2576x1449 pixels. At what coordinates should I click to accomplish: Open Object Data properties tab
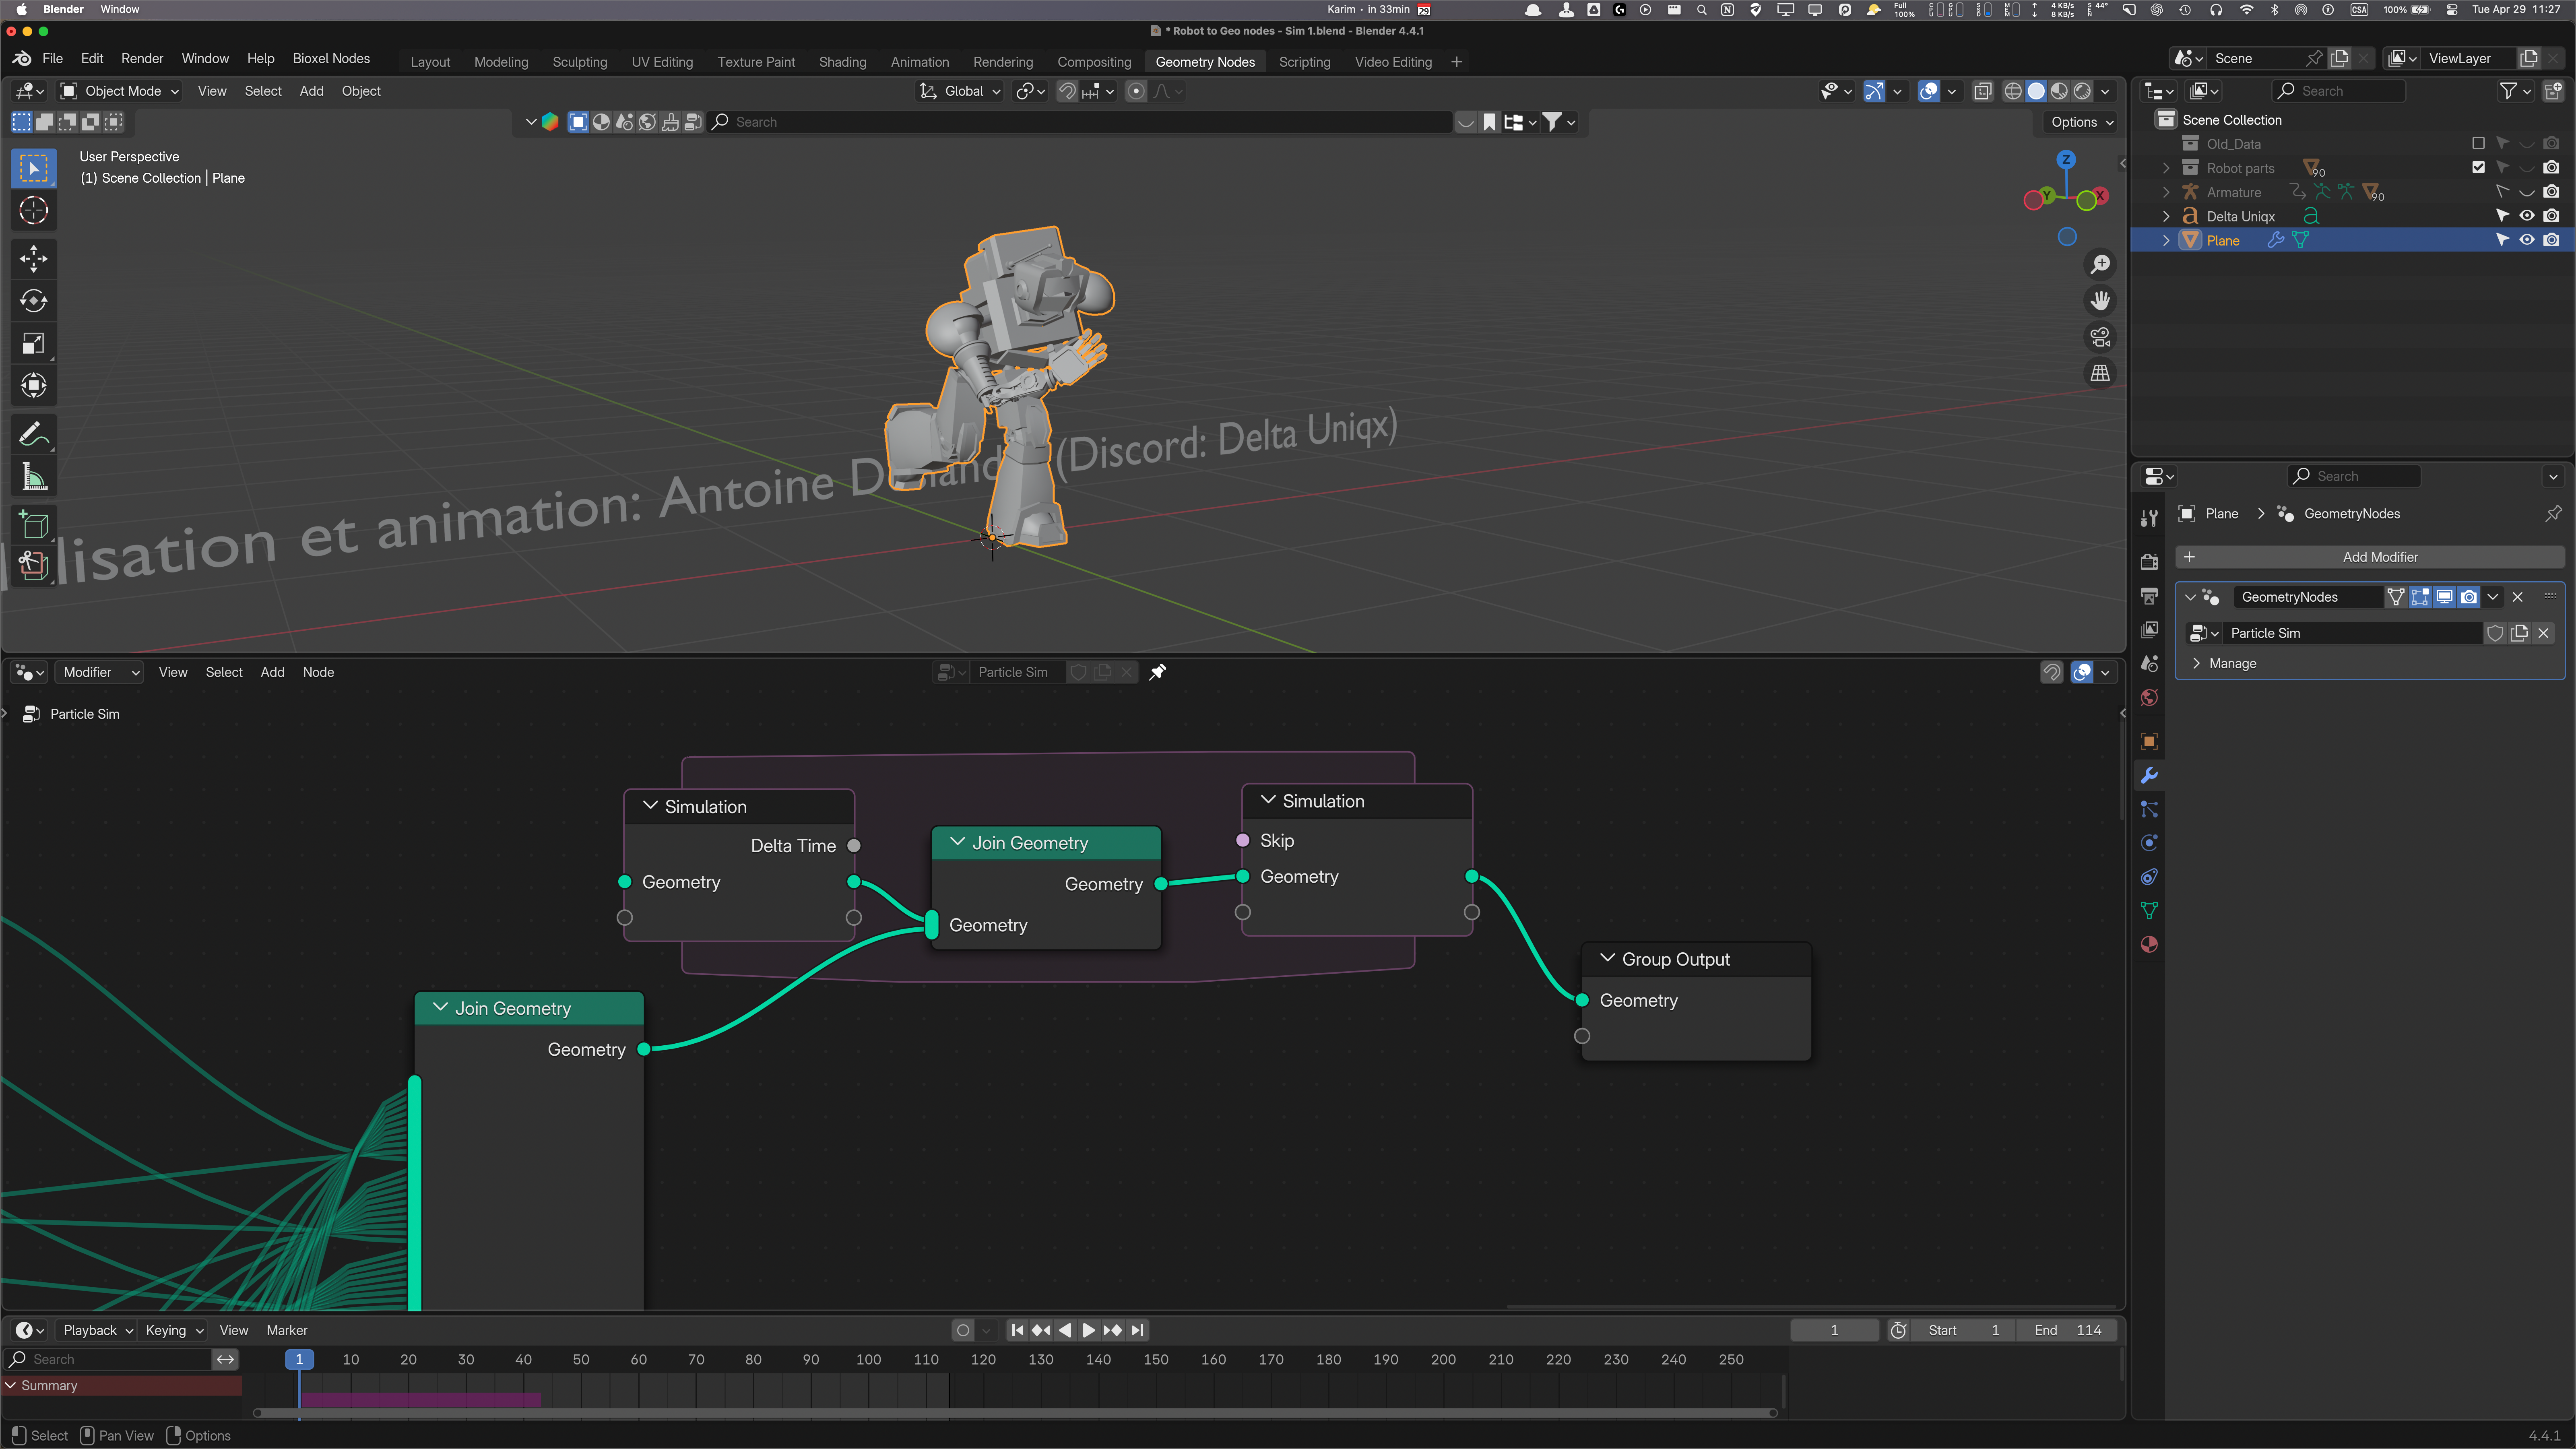(2149, 910)
